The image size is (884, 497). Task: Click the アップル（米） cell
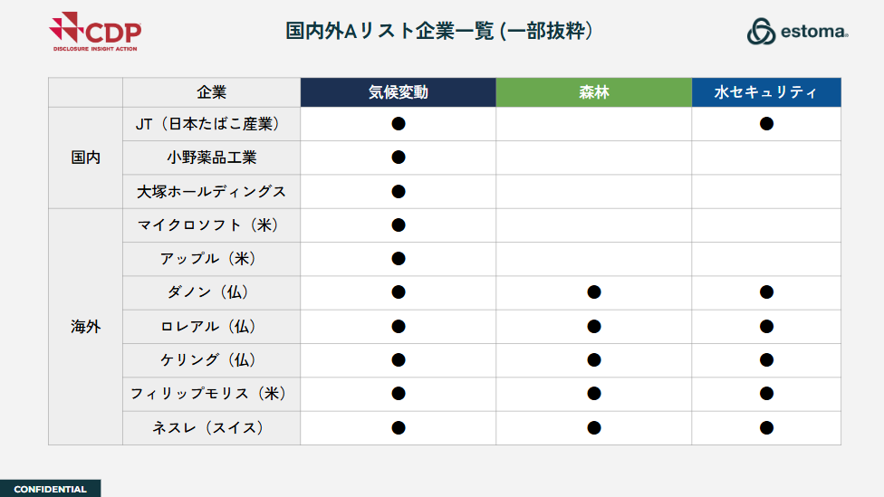point(211,259)
